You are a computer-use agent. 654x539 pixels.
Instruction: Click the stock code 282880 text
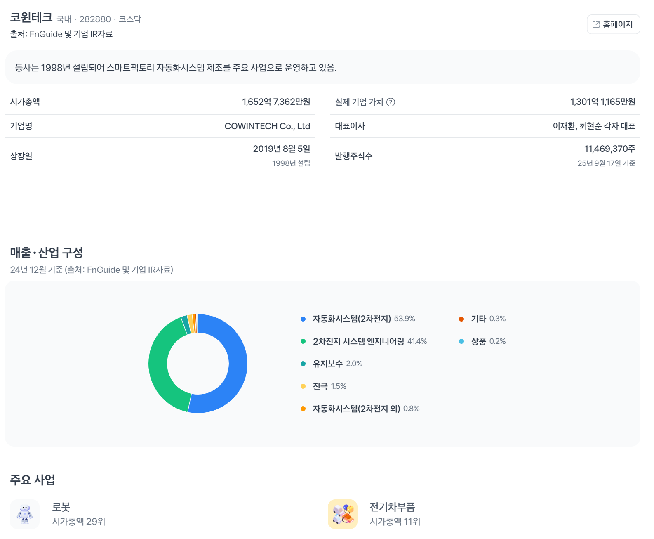pyautogui.click(x=95, y=19)
